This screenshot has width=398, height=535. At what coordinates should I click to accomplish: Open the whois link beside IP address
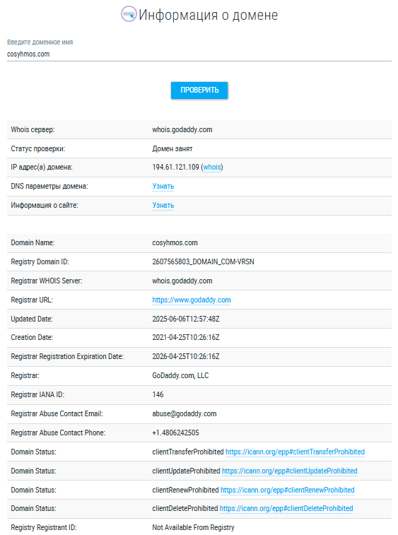212,167
